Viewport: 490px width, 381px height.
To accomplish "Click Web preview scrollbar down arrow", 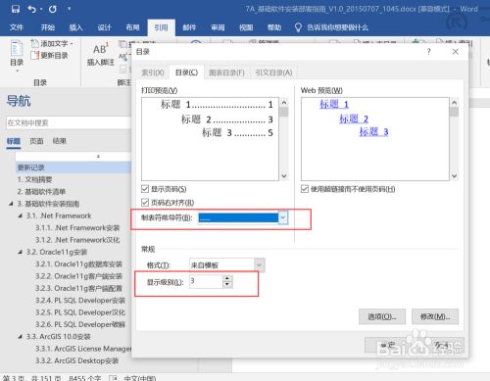I will click(x=454, y=176).
